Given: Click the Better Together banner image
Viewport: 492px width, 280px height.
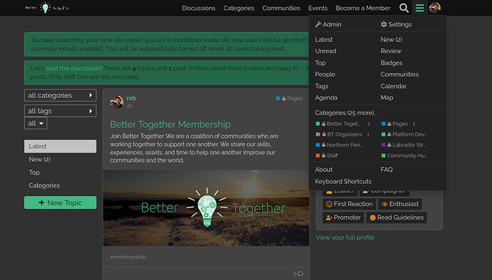Looking at the screenshot, I should pyautogui.click(x=206, y=208).
